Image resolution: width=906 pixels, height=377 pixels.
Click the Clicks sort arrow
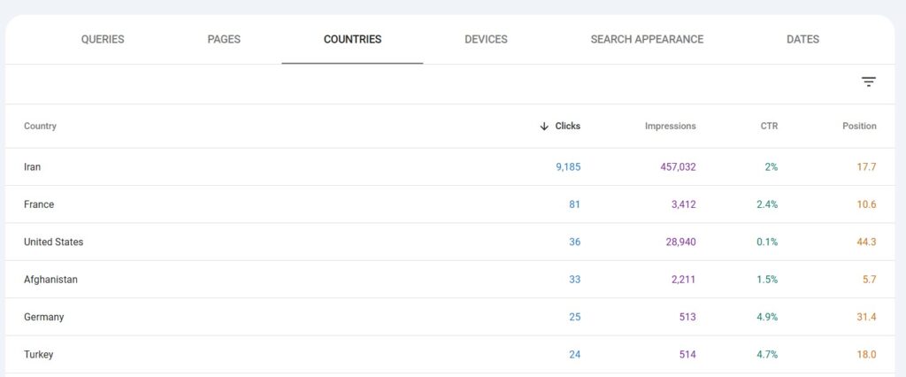click(544, 127)
